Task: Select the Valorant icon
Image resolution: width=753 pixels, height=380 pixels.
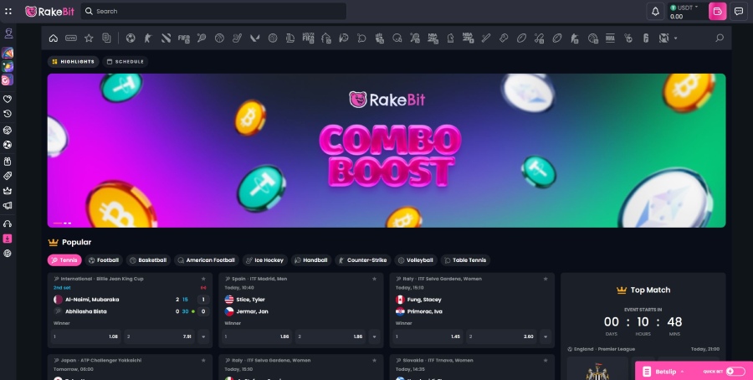Action: tap(255, 38)
